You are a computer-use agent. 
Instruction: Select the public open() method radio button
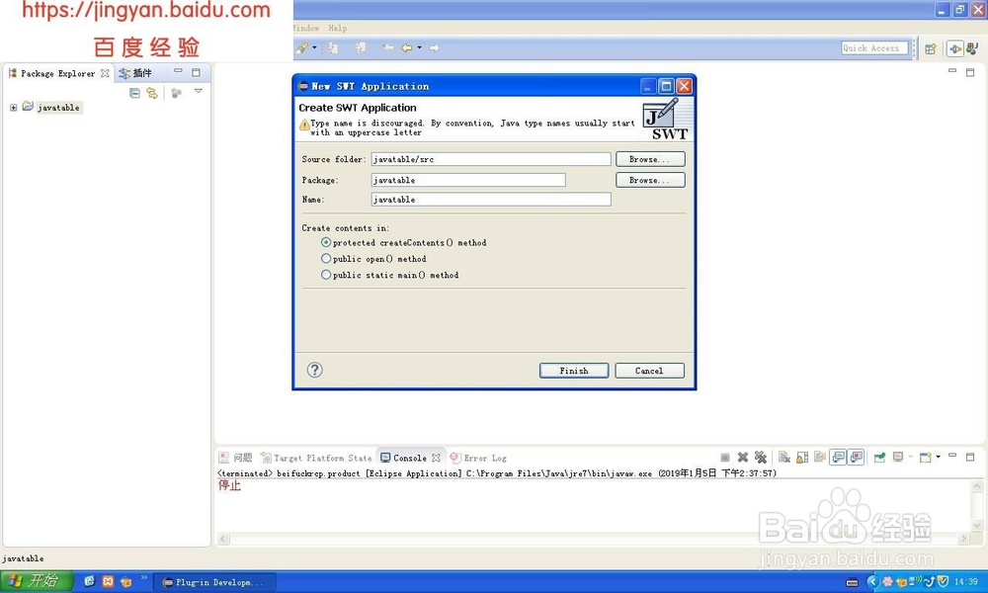(326, 258)
